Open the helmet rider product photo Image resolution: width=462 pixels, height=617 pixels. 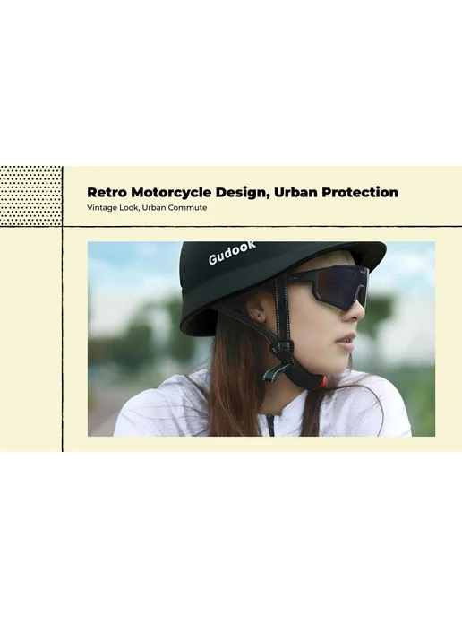click(x=261, y=339)
